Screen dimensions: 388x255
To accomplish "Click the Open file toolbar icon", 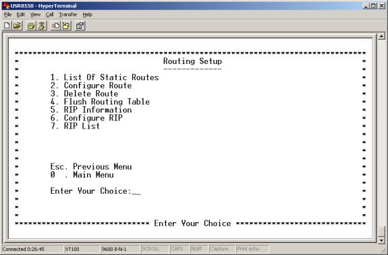I will point(17,26).
